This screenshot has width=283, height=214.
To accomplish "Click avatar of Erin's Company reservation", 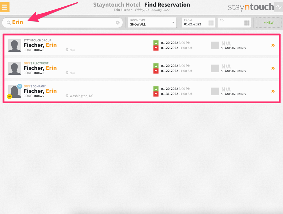I will click(x=14, y=92).
